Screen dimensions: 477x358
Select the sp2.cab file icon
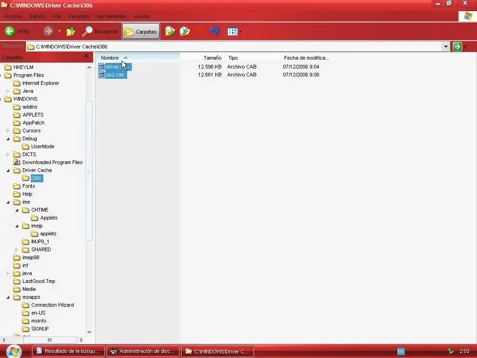(x=102, y=75)
